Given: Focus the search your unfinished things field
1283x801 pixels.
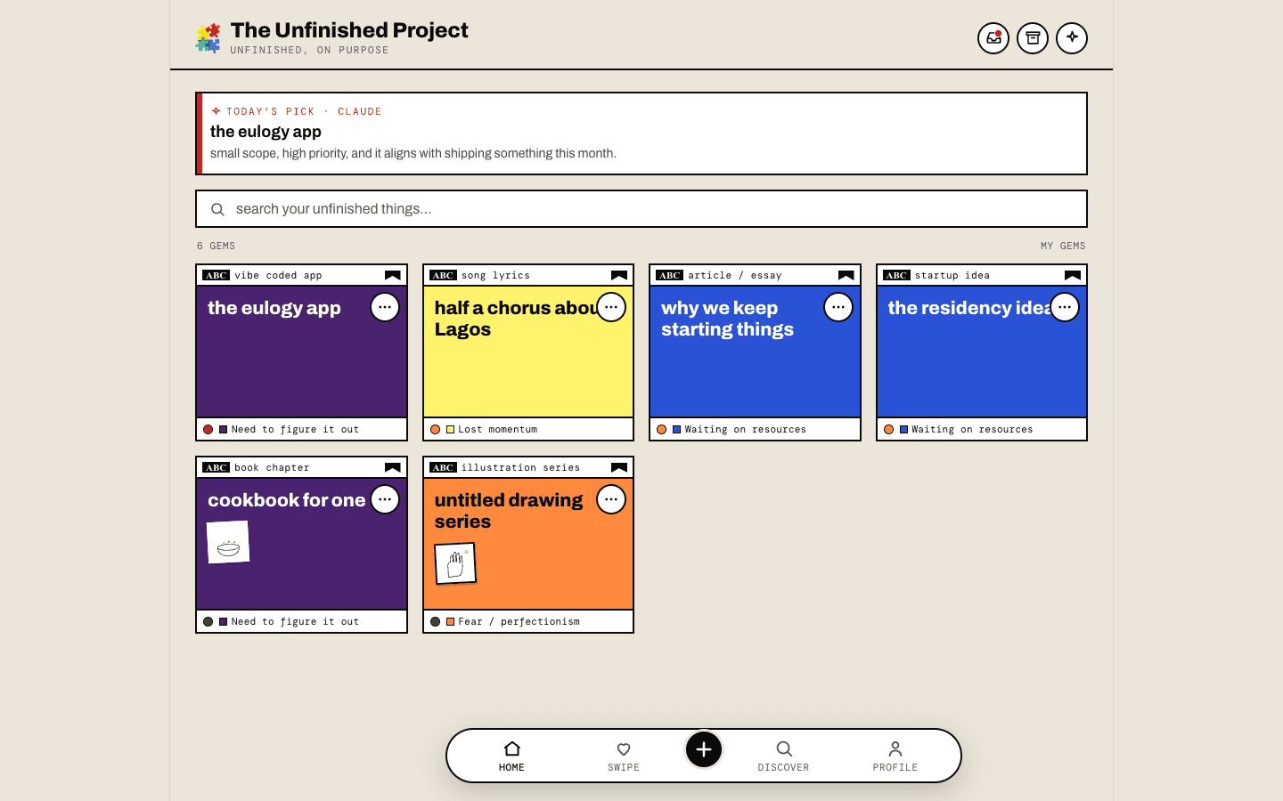Looking at the screenshot, I should click(641, 209).
